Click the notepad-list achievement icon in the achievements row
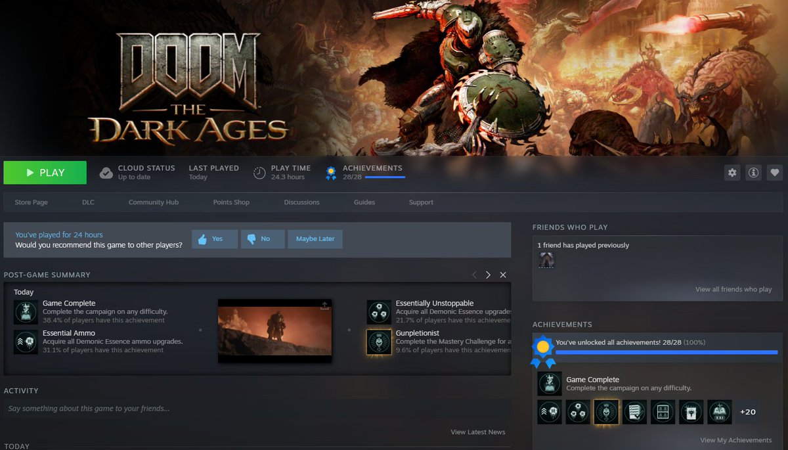This screenshot has width=788, height=450. 634,412
